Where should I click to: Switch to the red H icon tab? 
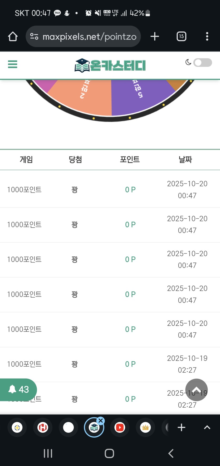43,427
